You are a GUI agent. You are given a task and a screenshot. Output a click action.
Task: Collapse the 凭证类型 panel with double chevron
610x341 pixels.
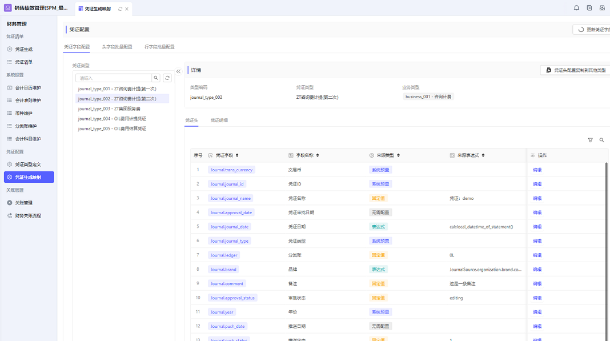coord(178,71)
